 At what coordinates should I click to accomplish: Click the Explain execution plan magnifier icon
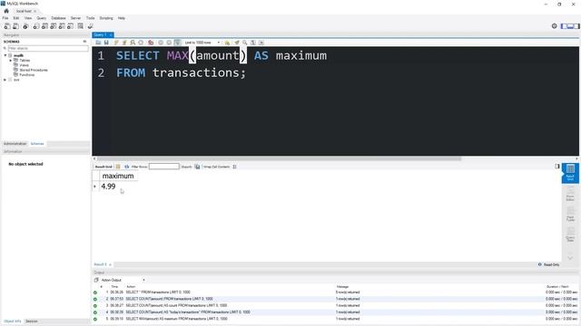click(x=133, y=43)
